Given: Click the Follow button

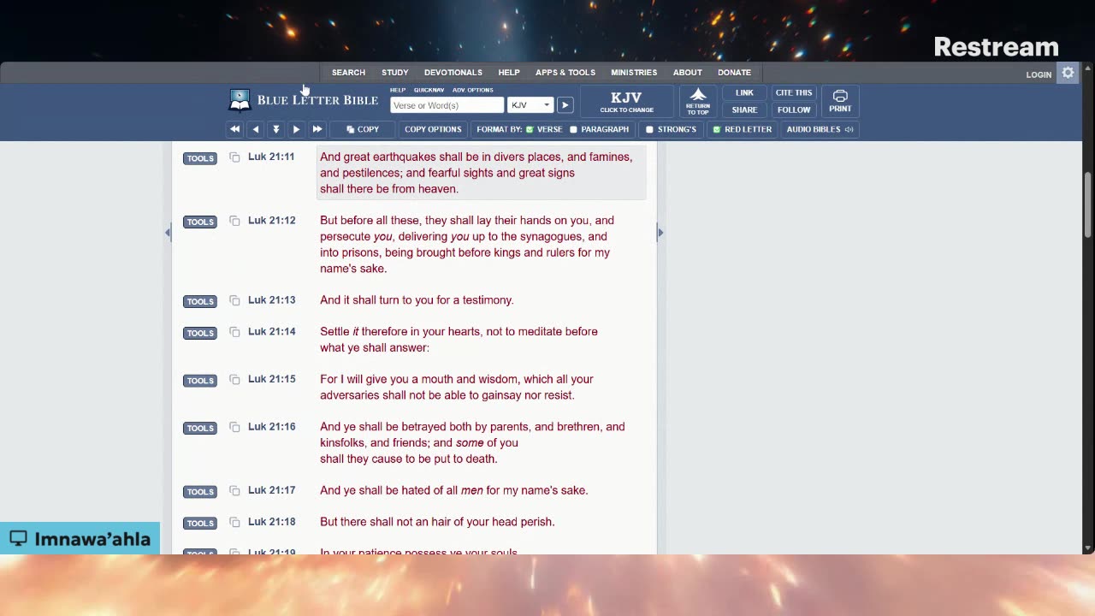Looking at the screenshot, I should point(794,110).
